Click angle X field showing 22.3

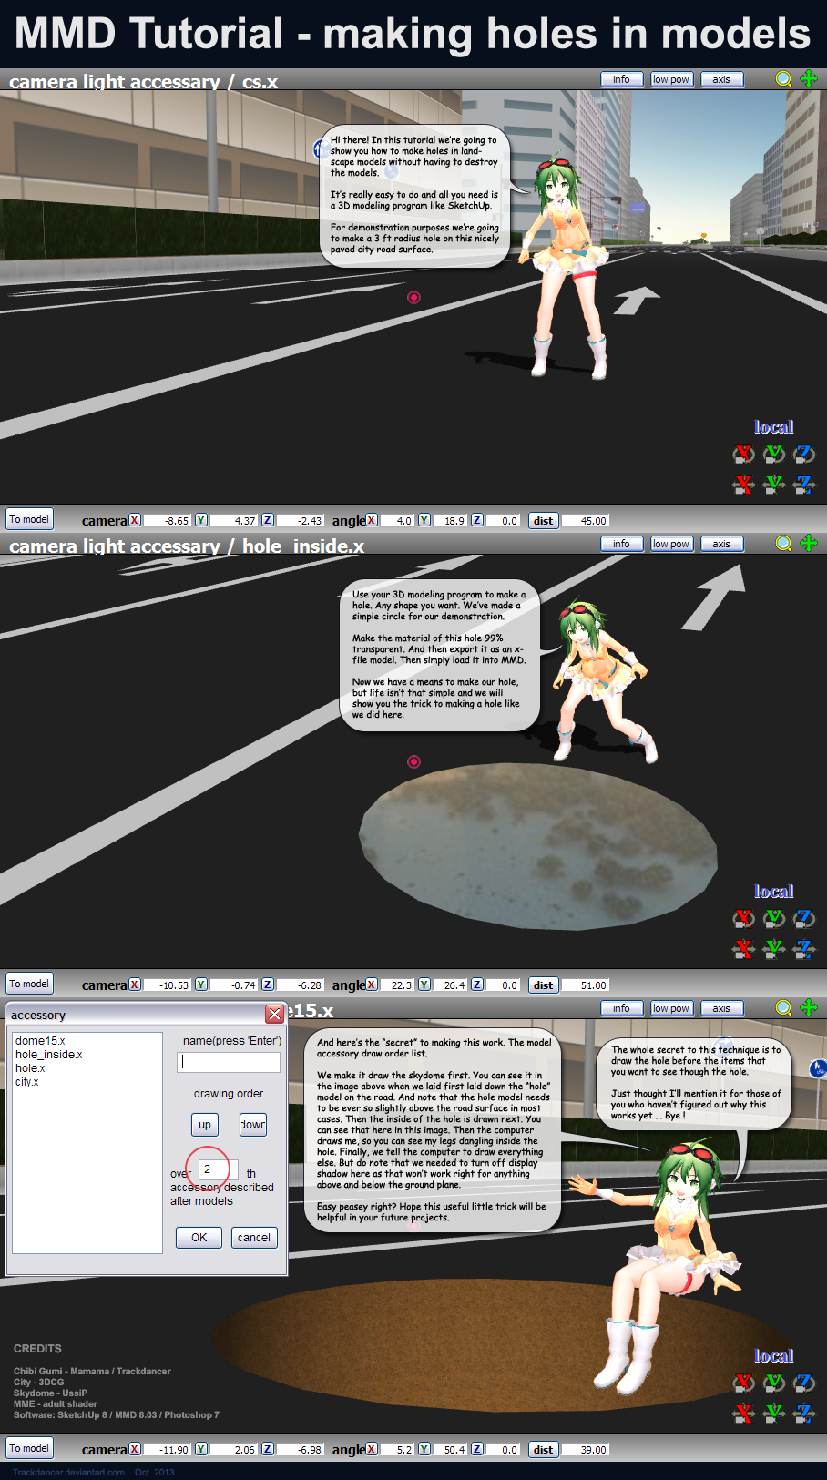coord(397,985)
